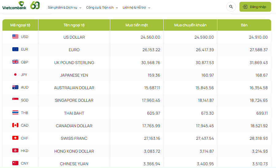Click the USD flag icon
This screenshot has height=168, width=276.
pyautogui.click(x=15, y=37)
